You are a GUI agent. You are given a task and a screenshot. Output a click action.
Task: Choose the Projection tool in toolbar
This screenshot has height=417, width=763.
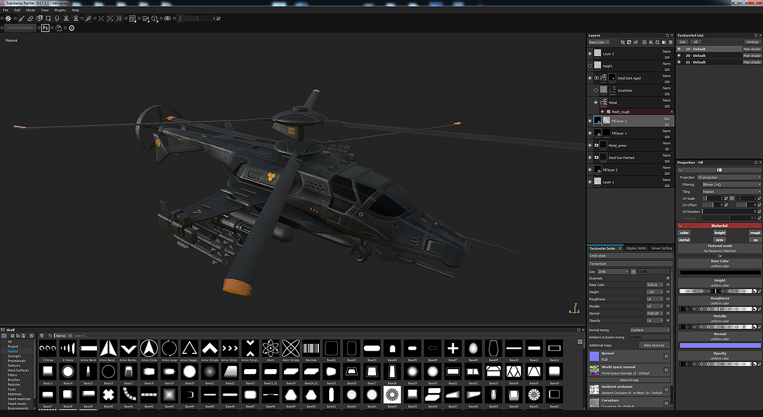point(40,19)
